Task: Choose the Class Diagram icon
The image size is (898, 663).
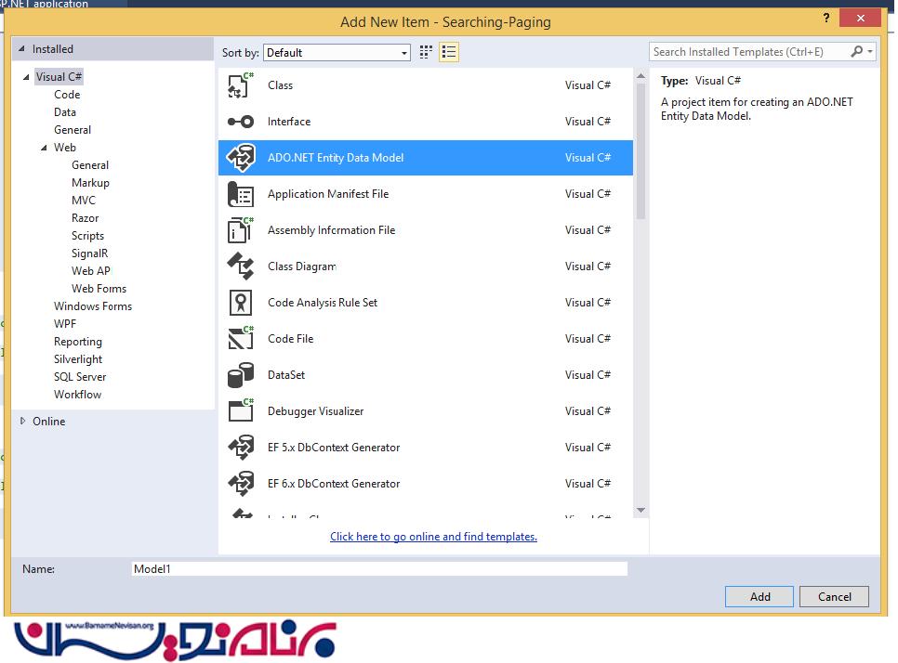Action: (241, 266)
